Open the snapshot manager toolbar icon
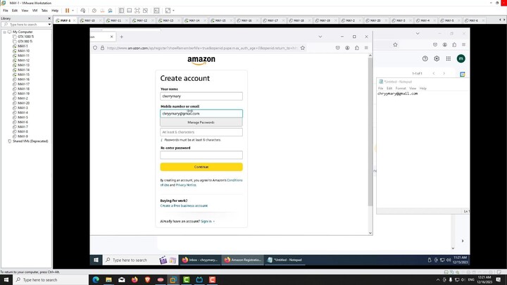Viewport: 507px width, 285px height. coord(110,11)
